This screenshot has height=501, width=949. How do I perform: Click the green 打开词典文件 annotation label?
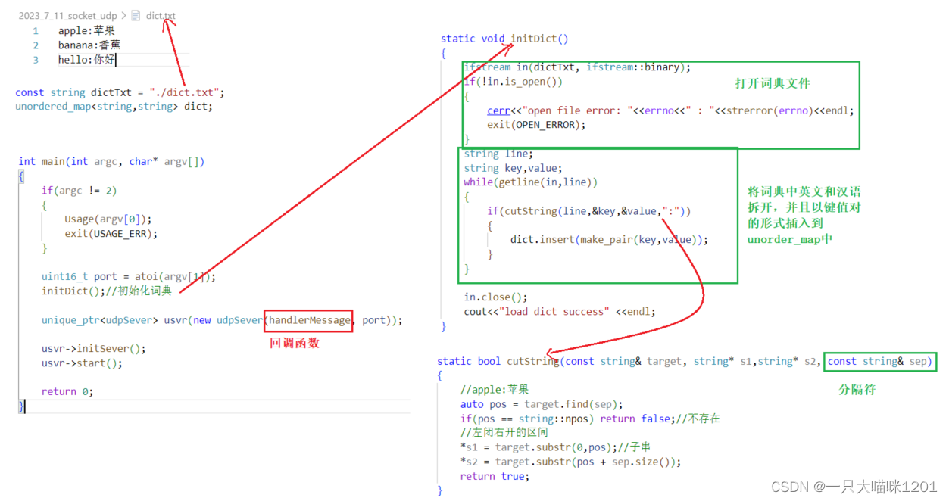click(773, 83)
